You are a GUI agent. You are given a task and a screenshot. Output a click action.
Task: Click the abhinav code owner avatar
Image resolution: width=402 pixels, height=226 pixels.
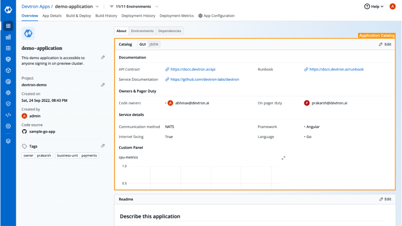tap(170, 103)
